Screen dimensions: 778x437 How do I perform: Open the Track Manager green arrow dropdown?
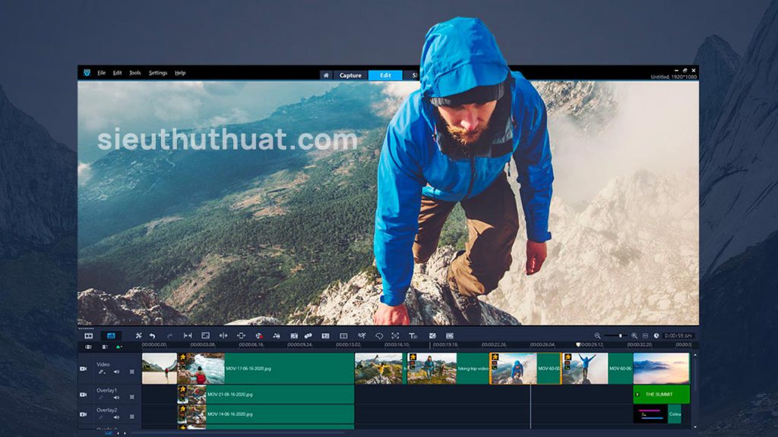[119, 347]
